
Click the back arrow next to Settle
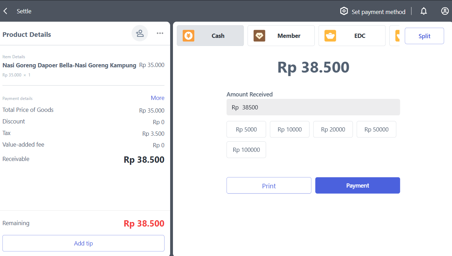[5, 11]
